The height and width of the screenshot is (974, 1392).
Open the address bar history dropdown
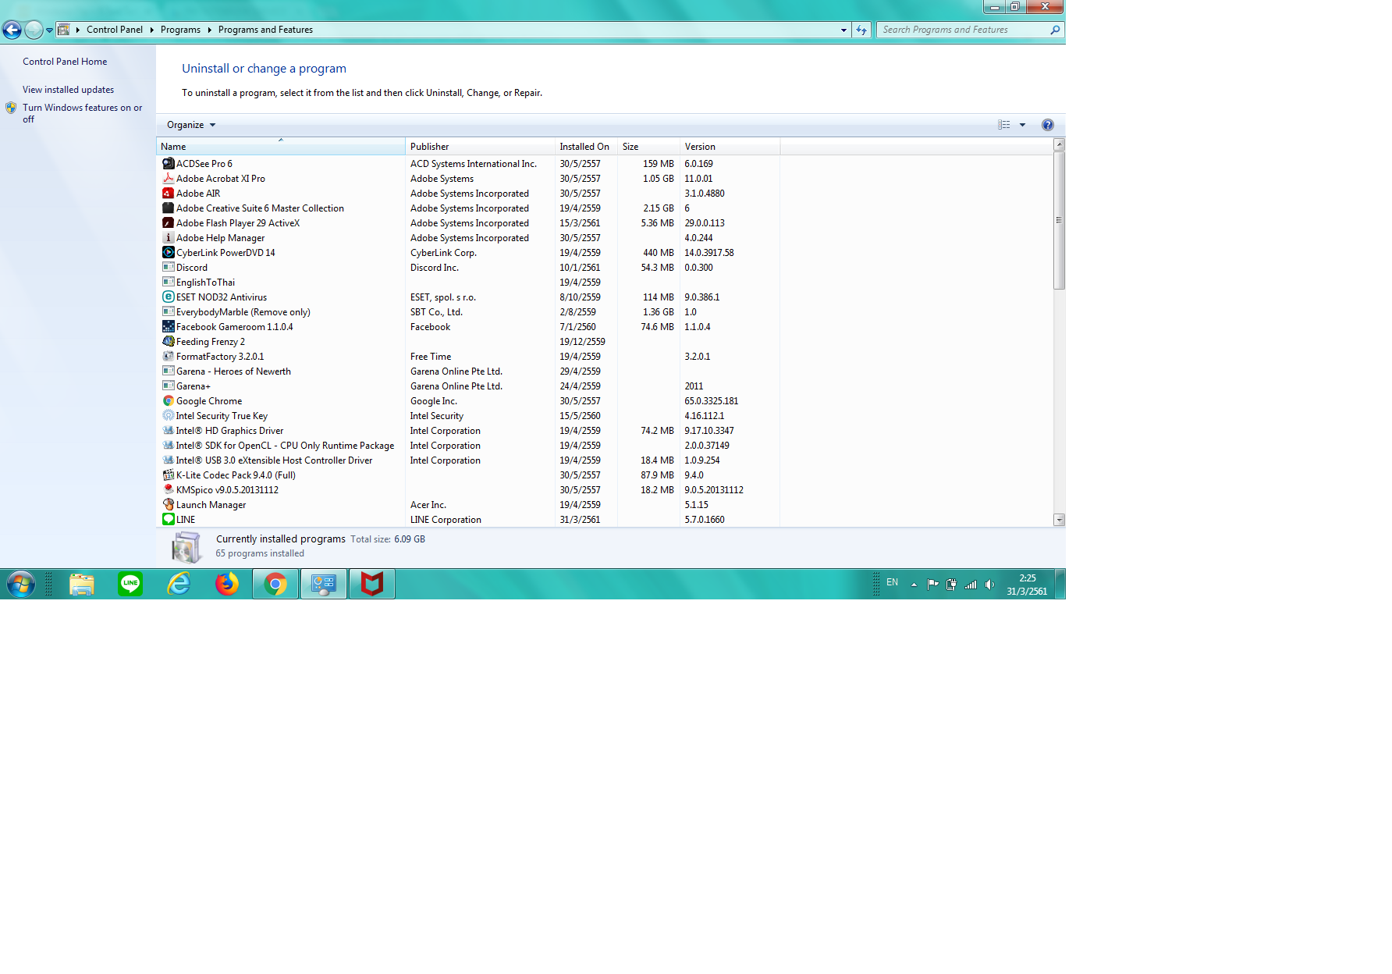(x=843, y=30)
